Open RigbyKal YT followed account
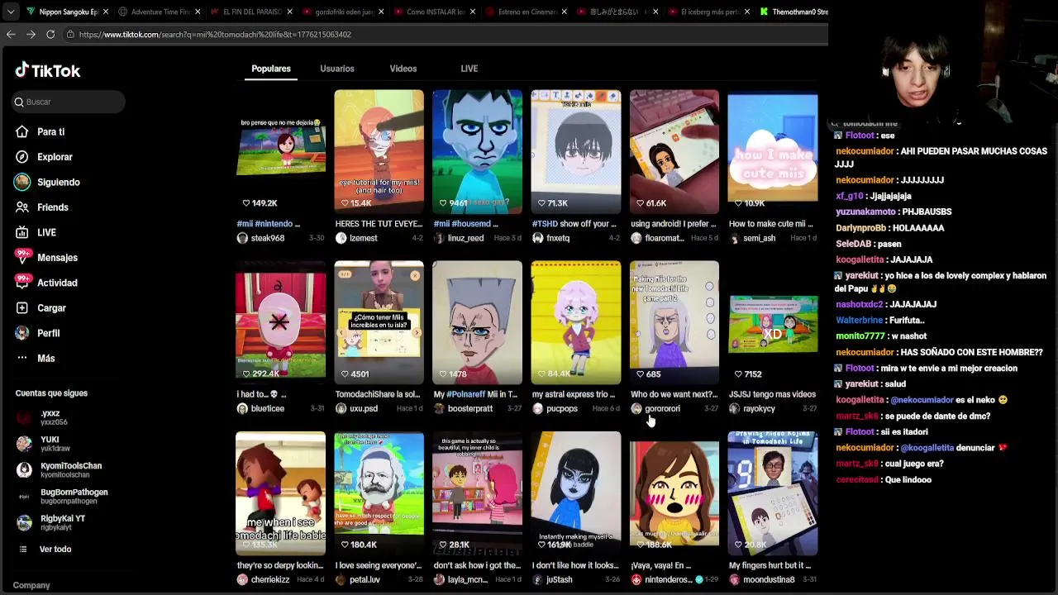Viewport: 1058px width, 595px height. 51,522
